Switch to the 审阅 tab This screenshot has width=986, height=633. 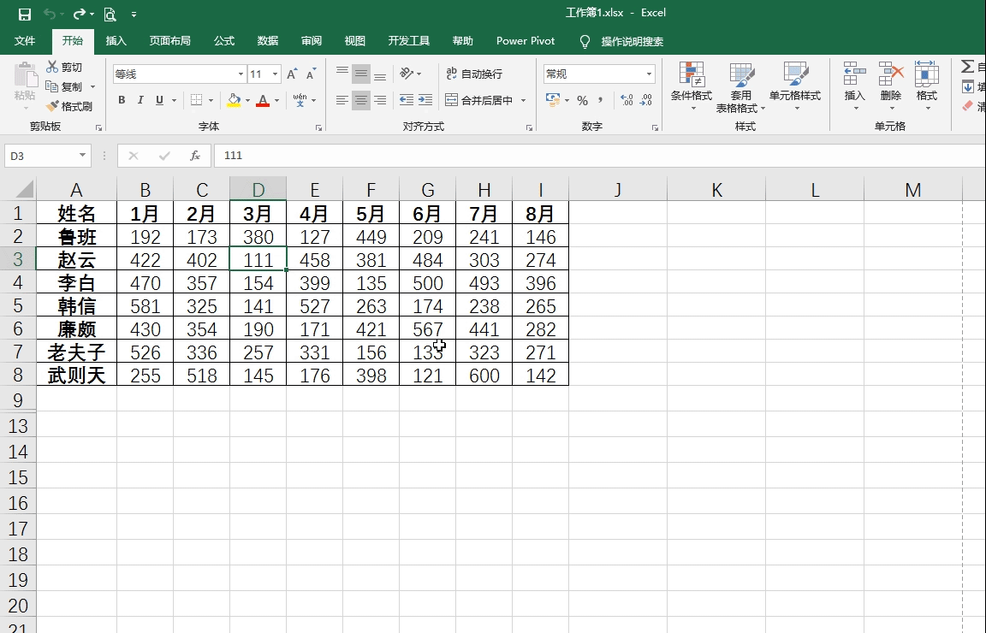pos(312,41)
